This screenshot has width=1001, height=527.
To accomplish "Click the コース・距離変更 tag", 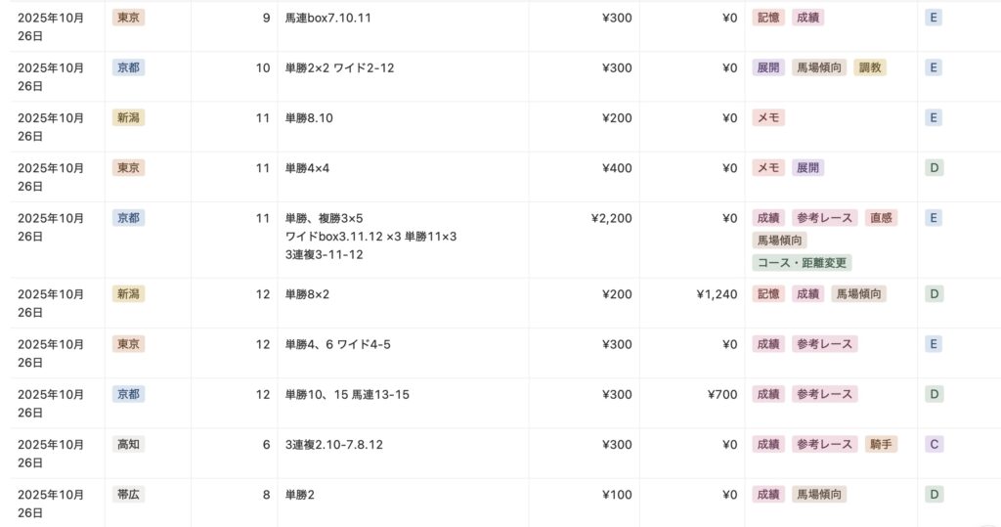I will 802,263.
